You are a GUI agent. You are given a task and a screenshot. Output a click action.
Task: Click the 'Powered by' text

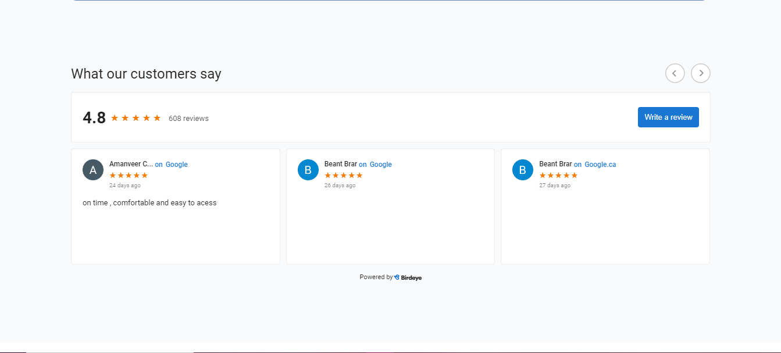[376, 277]
